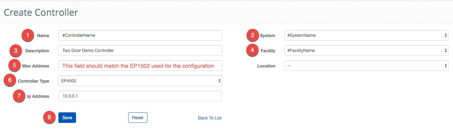Choose a Controller Type from dropdown
Viewport: 453px width, 130px height.
(140, 81)
